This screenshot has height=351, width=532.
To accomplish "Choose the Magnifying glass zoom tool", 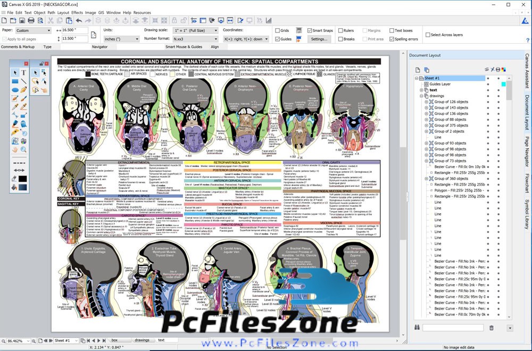I will pyautogui.click(x=24, y=149).
